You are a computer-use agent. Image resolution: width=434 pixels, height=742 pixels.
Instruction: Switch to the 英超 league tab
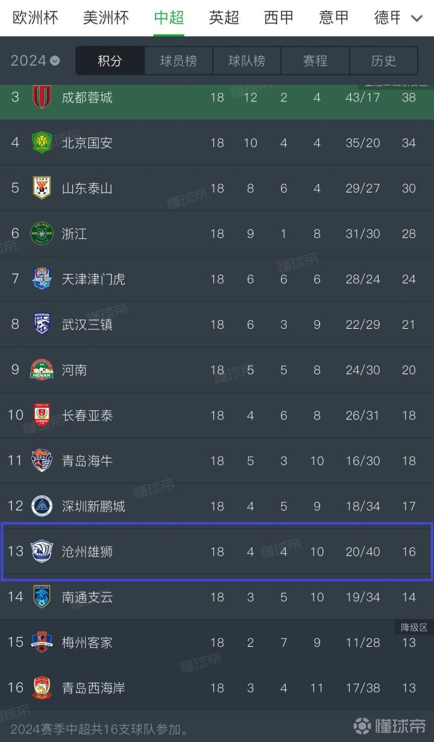point(224,18)
